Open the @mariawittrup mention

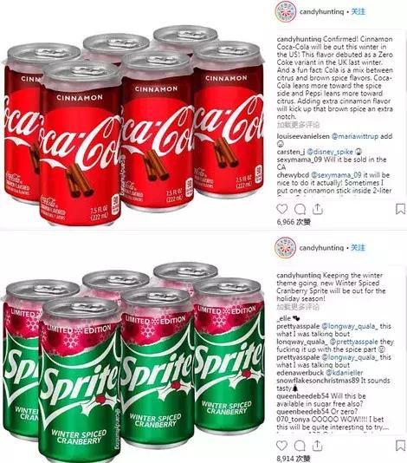[355, 136]
